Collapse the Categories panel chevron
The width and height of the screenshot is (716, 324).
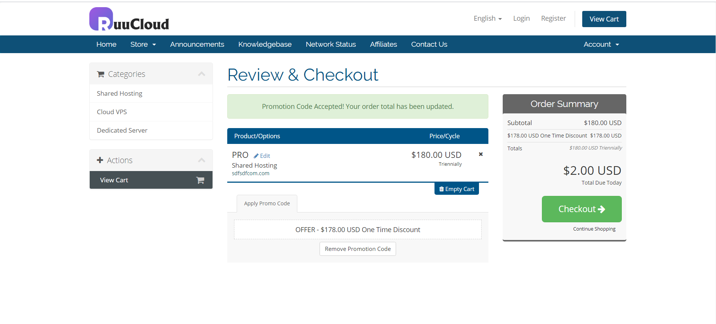click(x=202, y=74)
